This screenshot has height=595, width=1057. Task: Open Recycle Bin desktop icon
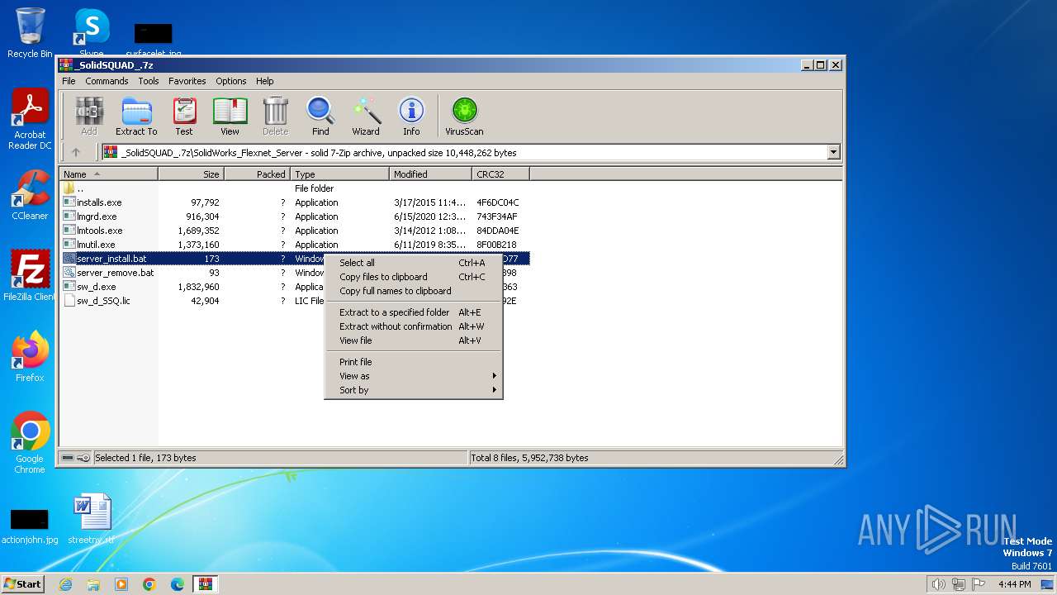click(30, 33)
